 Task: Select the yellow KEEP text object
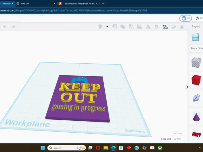(79, 87)
